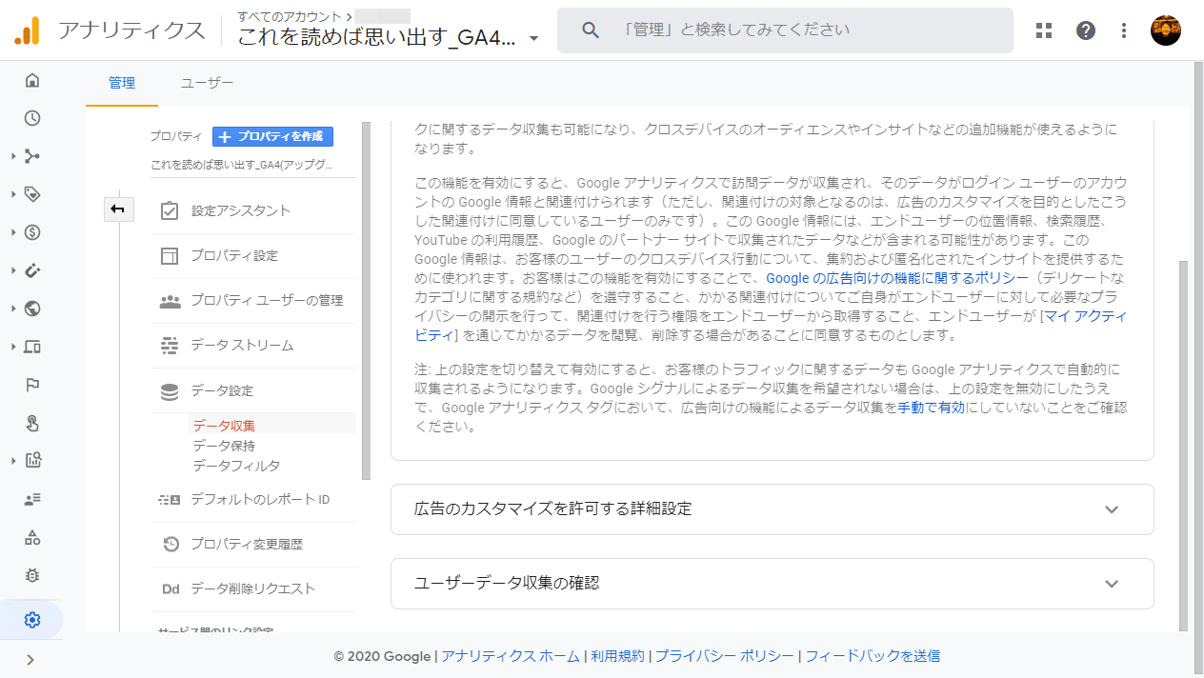
Task: Open the 手動で有効 link
Action: tap(932, 408)
